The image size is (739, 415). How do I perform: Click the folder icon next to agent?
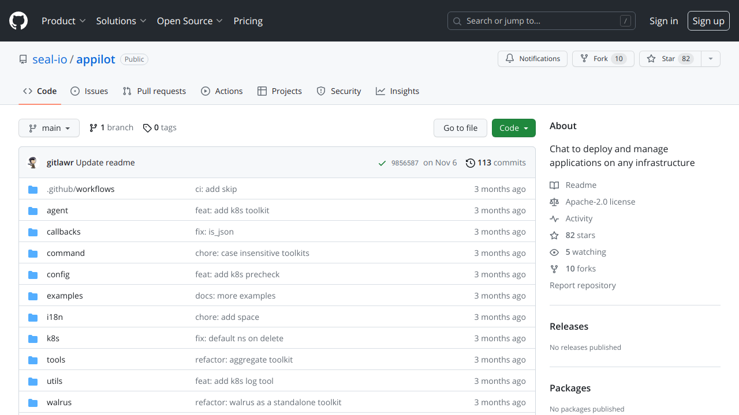click(33, 210)
